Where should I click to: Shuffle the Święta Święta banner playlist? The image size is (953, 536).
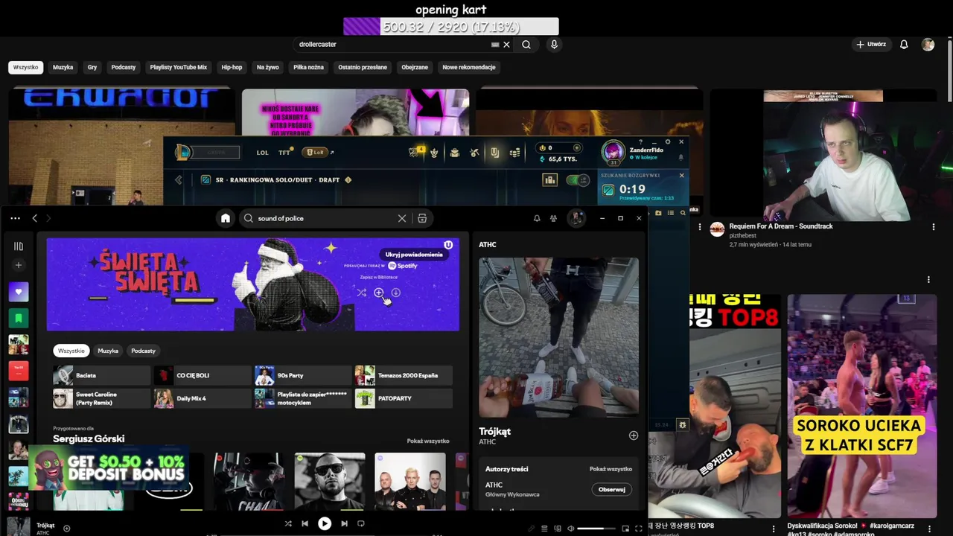361,293
